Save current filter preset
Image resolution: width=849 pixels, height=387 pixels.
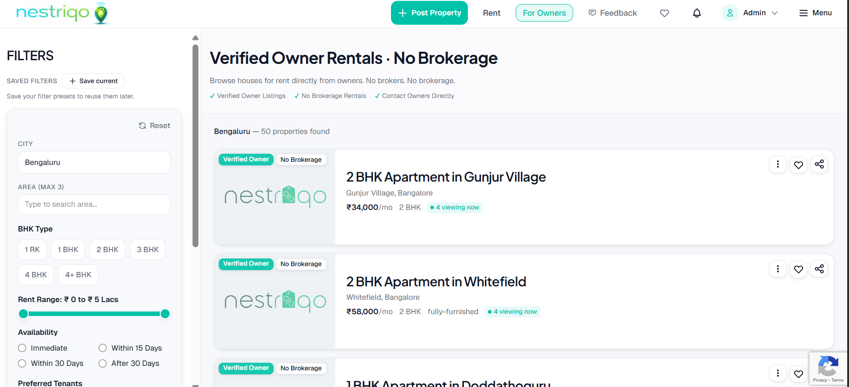click(x=93, y=81)
